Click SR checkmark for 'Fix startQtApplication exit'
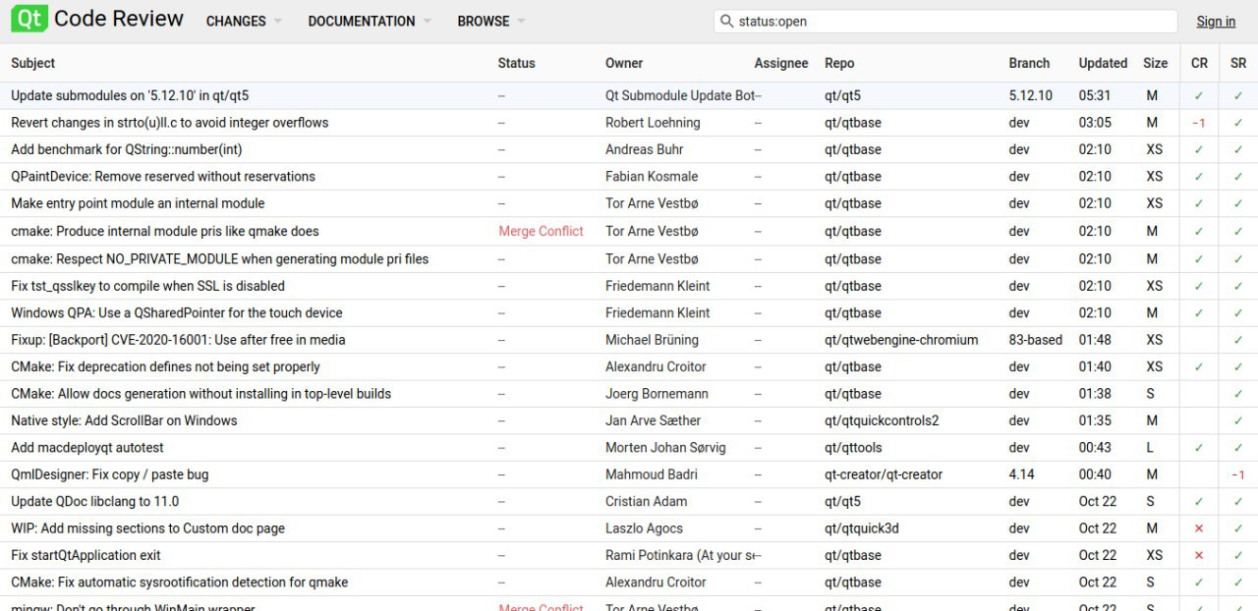Screen dimensions: 1258x611 pos(1238,555)
